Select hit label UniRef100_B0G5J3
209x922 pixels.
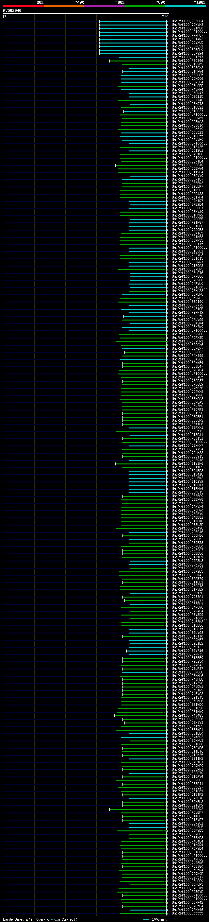[187, 431]
